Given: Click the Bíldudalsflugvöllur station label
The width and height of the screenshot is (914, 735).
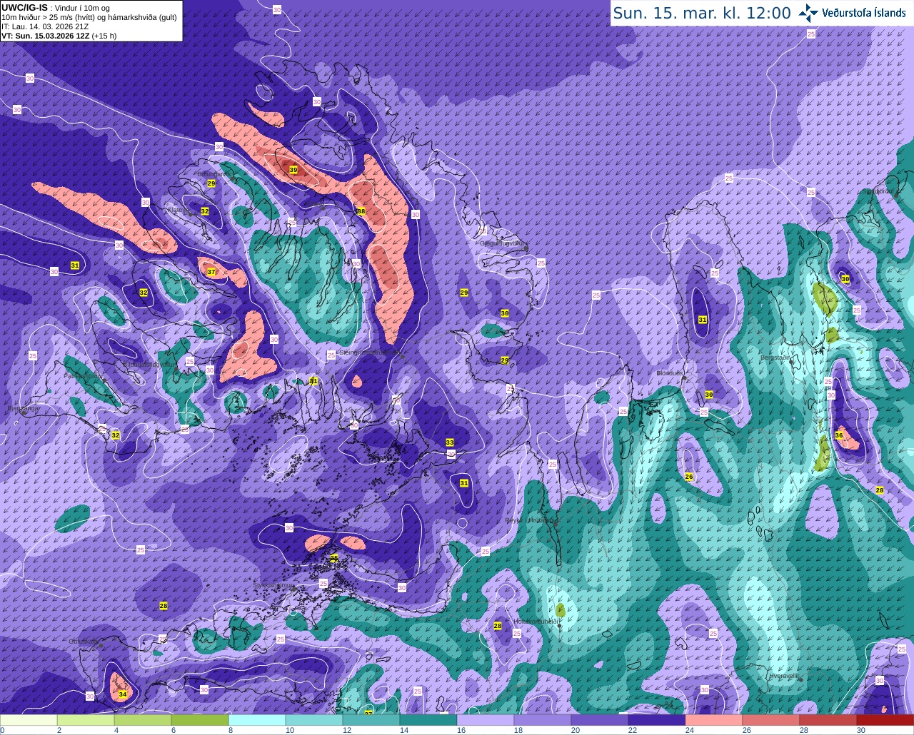Looking at the screenshot, I should [x=149, y=364].
